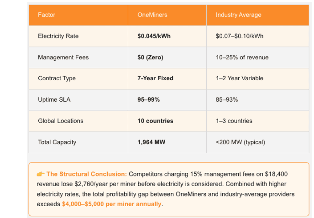Screen dimensions: 314x218
Task: Click the $0 (Zero) fee value
Action: click(150, 57)
